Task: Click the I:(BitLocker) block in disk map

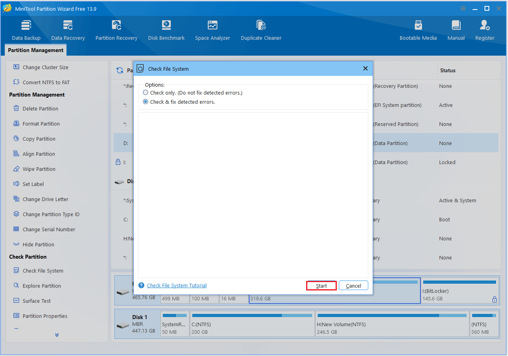Action: click(460, 291)
